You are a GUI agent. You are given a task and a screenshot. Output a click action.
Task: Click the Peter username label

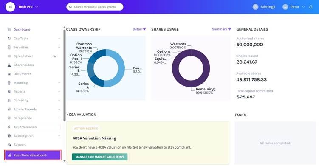pyautogui.click(x=295, y=7)
